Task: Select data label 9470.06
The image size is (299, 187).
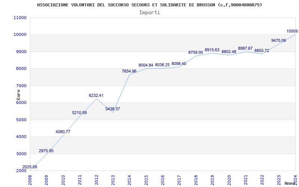Action: click(x=278, y=40)
